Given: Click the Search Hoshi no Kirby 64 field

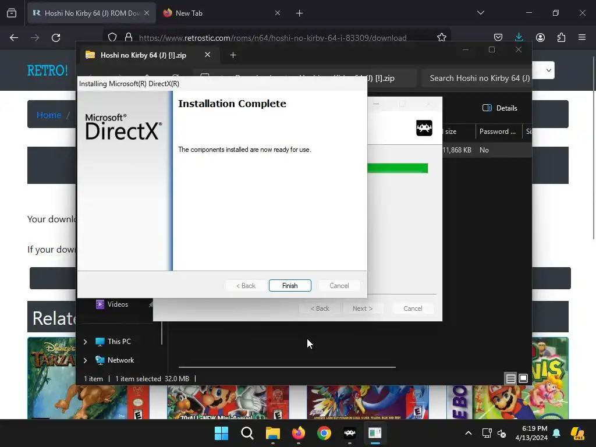Looking at the screenshot, I should [x=476, y=78].
